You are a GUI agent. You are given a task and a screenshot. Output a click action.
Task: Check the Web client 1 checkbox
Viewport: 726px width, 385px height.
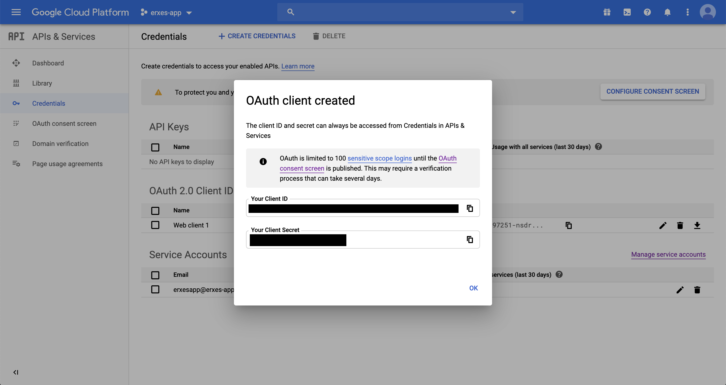(x=155, y=225)
